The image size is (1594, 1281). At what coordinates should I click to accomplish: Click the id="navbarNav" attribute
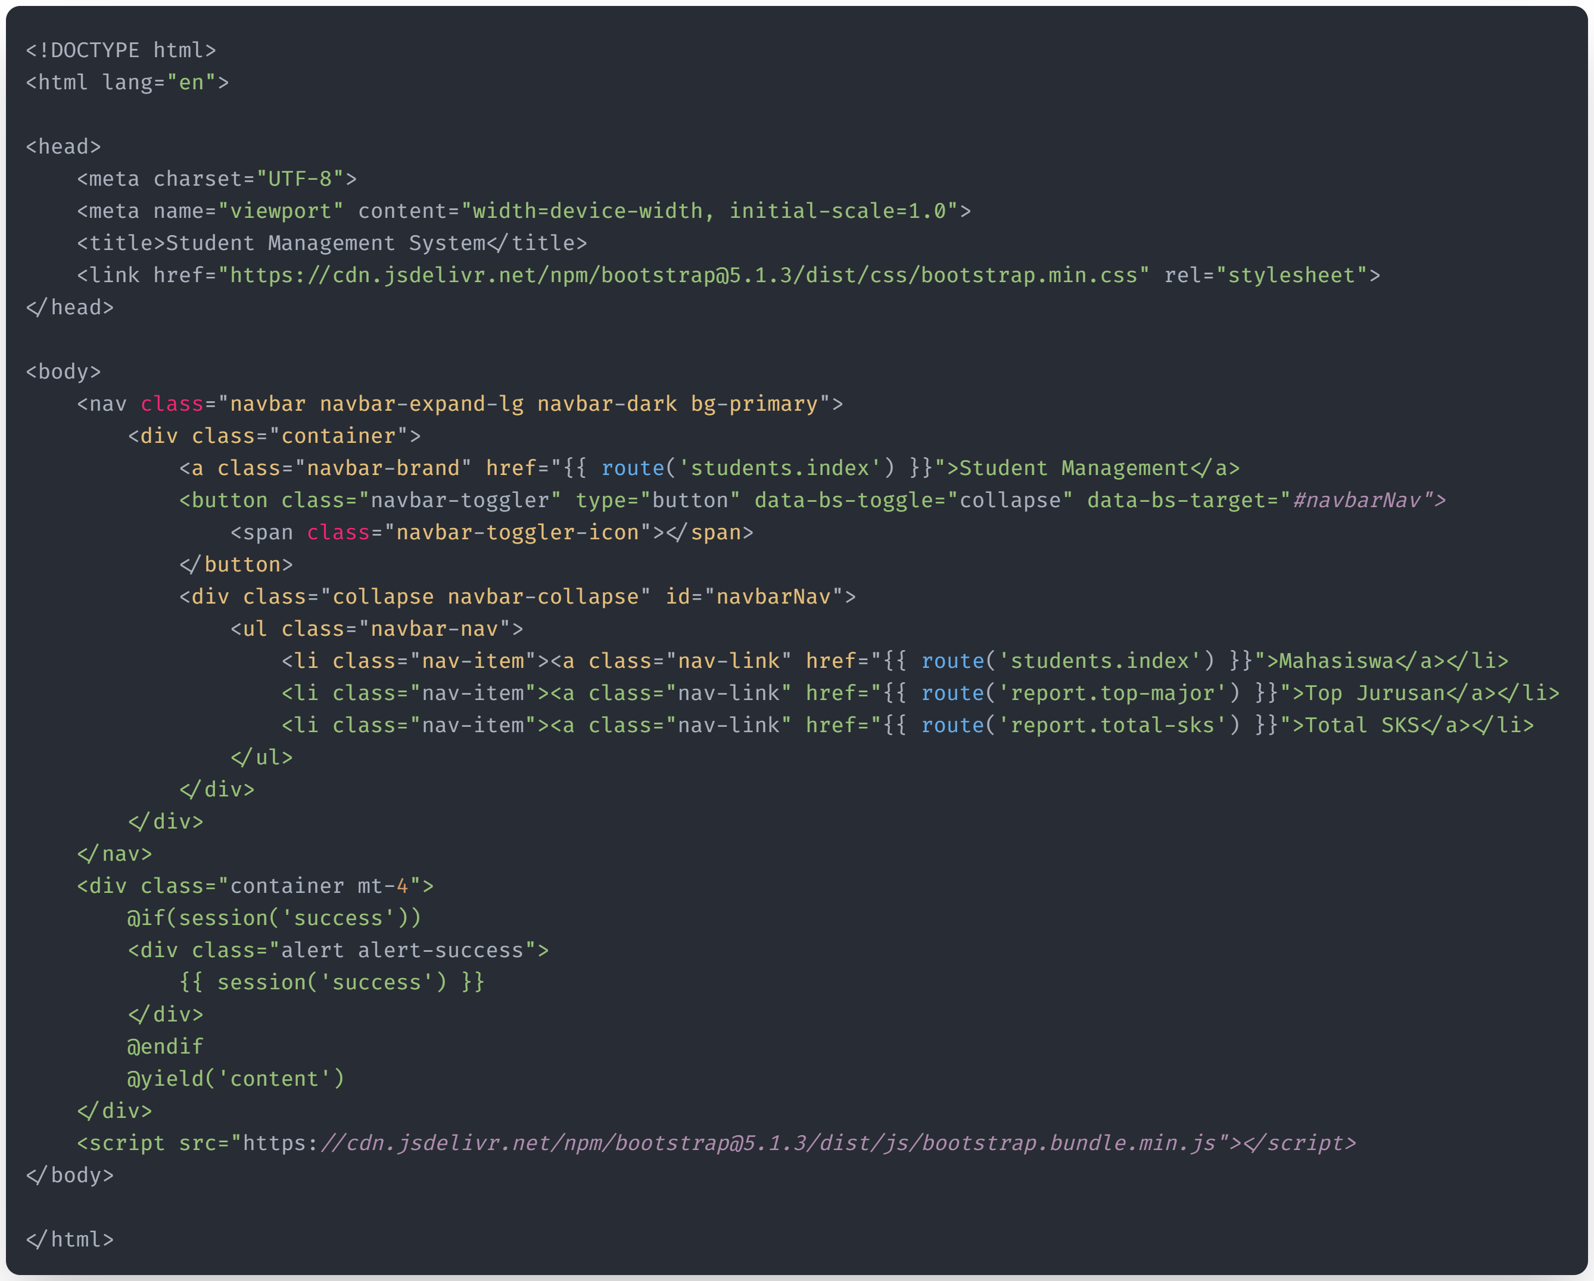point(754,596)
